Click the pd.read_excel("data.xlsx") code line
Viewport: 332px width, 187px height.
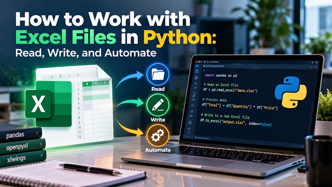click(x=230, y=90)
